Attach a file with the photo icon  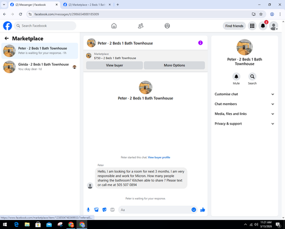[x=96, y=210]
